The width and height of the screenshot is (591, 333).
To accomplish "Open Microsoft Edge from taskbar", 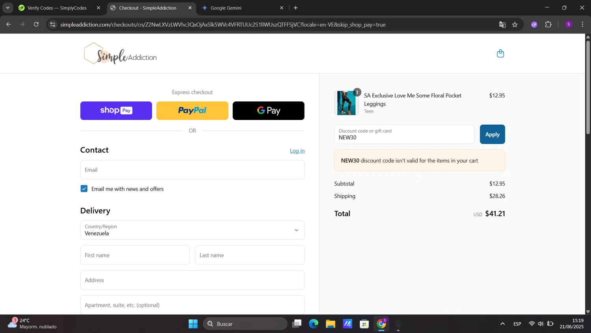I will [x=314, y=324].
